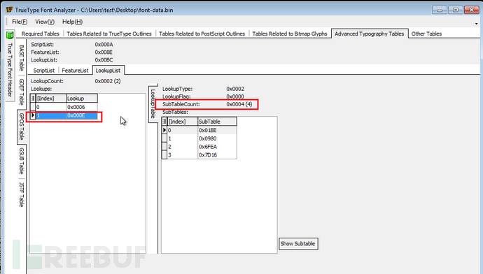Open the GSUB Table side tab
The height and width of the screenshot is (274, 483).
pyautogui.click(x=21, y=161)
